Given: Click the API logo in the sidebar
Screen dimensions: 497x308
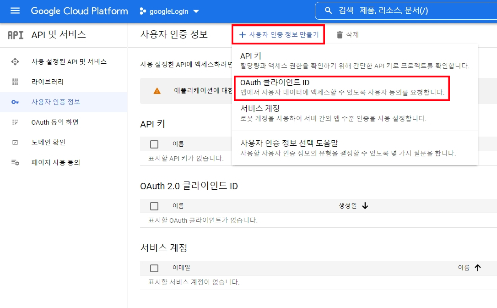Looking at the screenshot, I should coord(16,35).
